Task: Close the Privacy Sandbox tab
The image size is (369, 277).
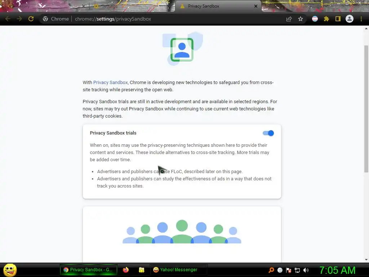Action: [256, 6]
